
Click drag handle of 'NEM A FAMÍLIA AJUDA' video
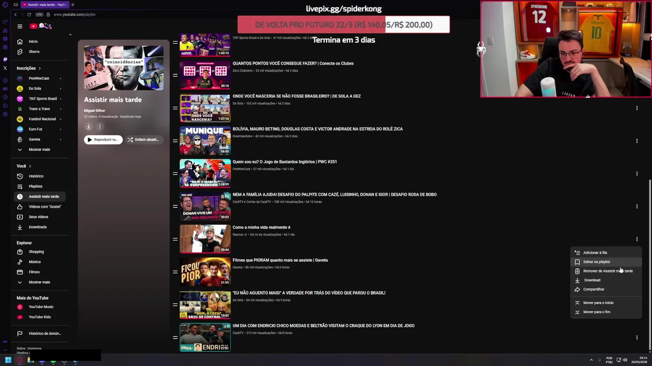pos(175,206)
